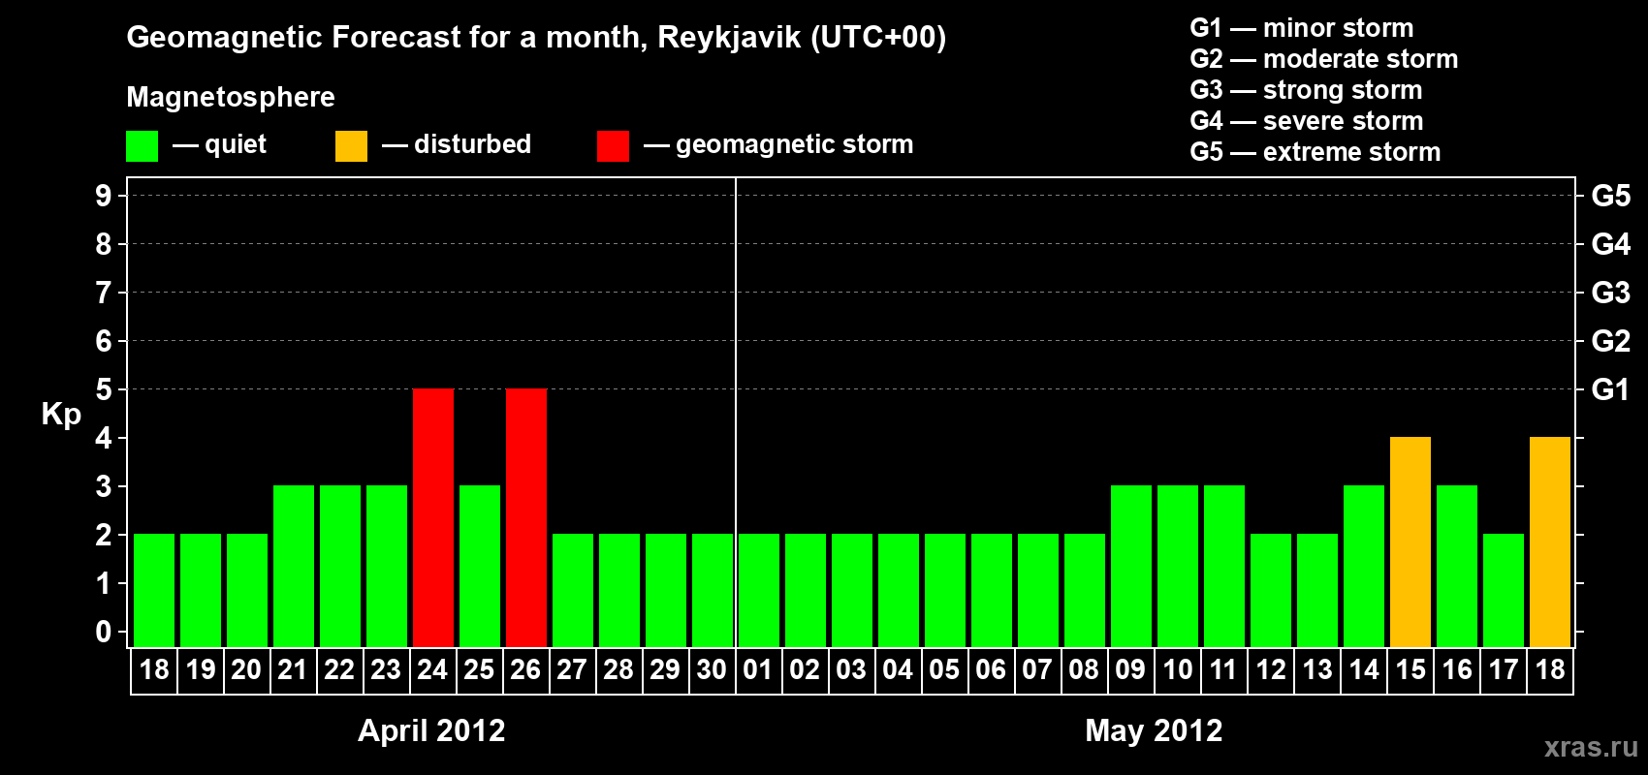Select the green bar for May 11

(1224, 566)
